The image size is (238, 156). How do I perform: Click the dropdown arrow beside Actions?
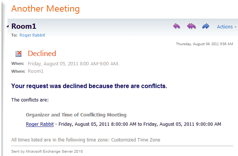pyautogui.click(x=235, y=27)
